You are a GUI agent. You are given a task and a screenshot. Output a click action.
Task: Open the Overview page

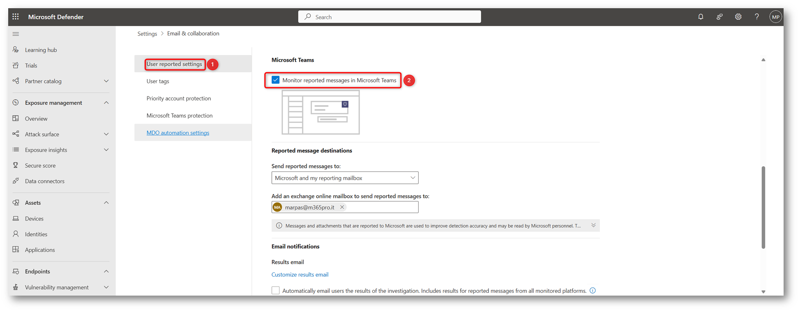click(x=36, y=118)
